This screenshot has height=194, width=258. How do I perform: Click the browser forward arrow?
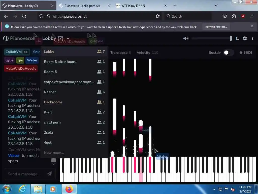pos(15,16)
